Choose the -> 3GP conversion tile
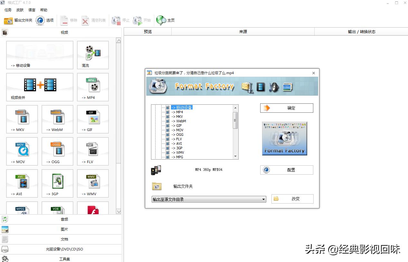Screen dimensions: 408x262 coord(57,183)
